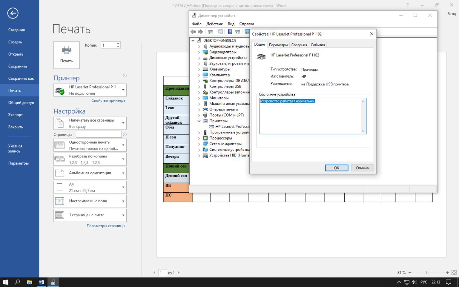Open 1 страница на листе dropdown

click(90, 215)
